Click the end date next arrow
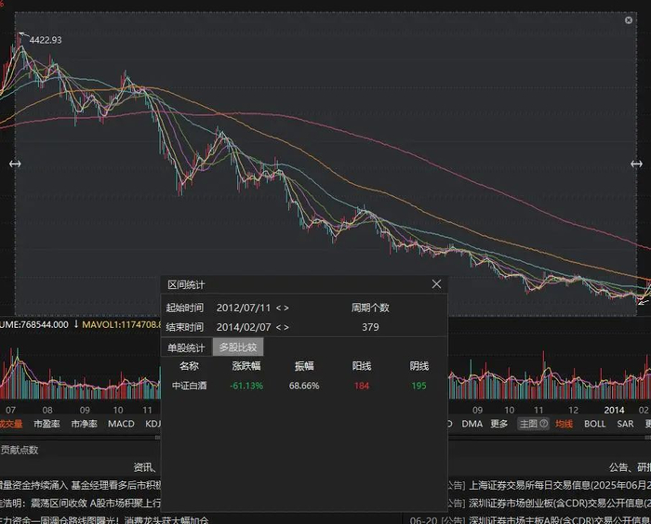 pos(286,327)
